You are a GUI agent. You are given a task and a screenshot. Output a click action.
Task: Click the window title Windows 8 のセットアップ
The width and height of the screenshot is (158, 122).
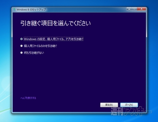coord(31,10)
